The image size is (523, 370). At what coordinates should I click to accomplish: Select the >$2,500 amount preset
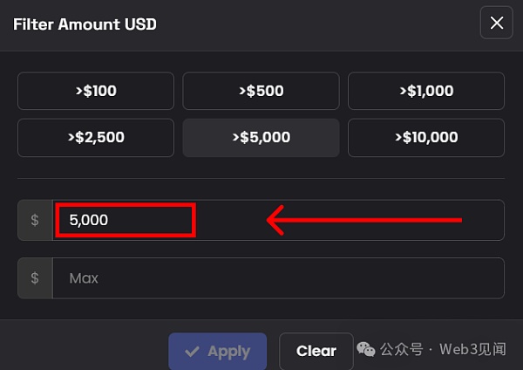pos(96,137)
